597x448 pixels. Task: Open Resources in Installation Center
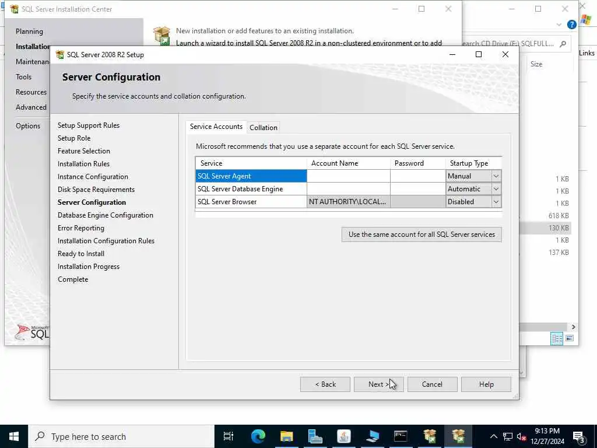[31, 92]
